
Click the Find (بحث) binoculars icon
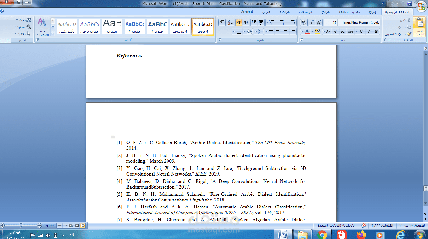click(x=29, y=20)
